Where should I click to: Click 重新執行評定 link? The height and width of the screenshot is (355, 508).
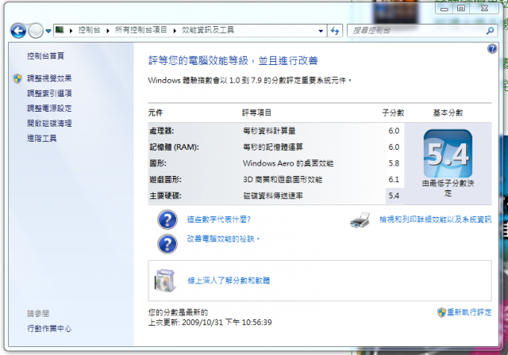(x=469, y=312)
